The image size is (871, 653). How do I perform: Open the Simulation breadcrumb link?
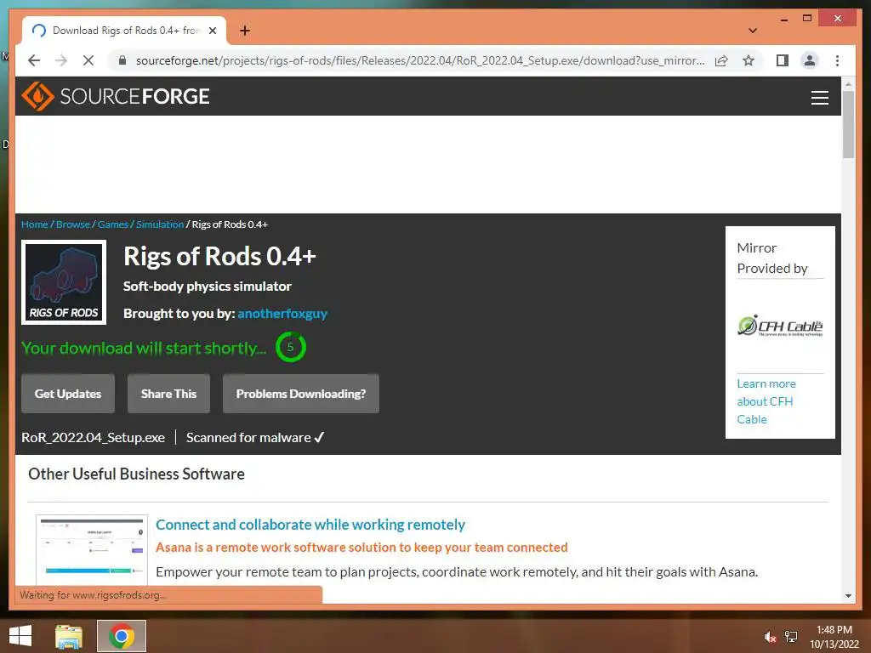click(160, 224)
